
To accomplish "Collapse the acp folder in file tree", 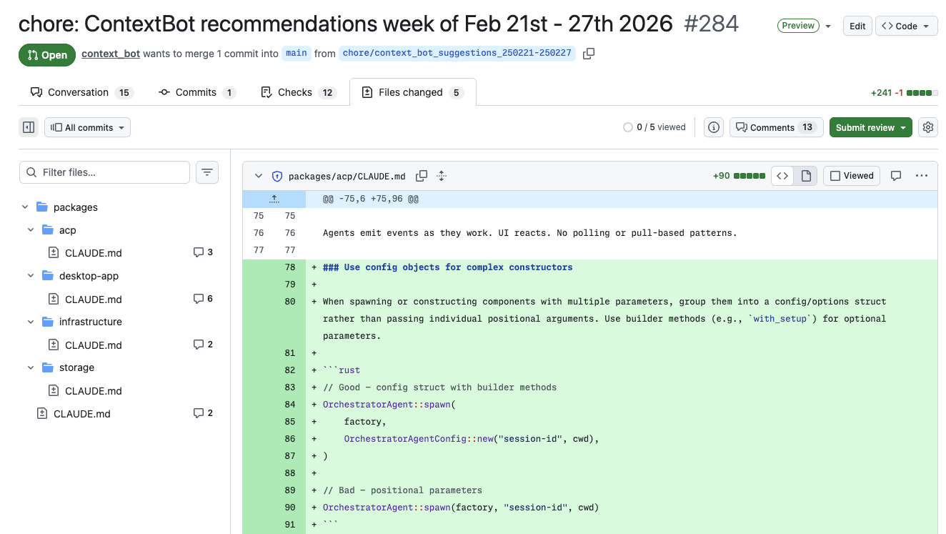I will (x=30, y=229).
